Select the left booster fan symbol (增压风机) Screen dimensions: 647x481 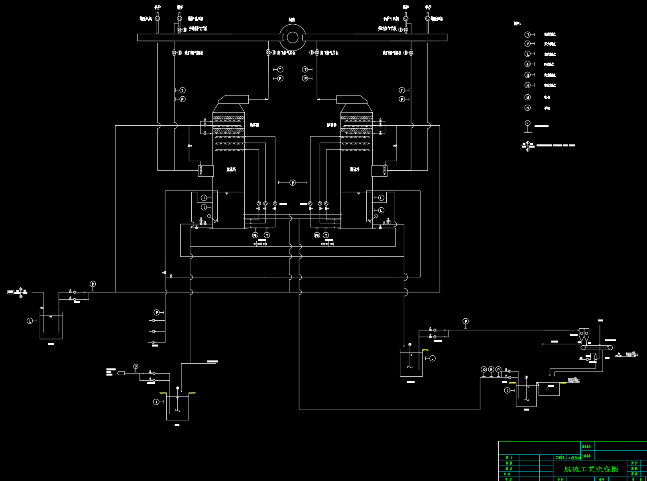(x=157, y=19)
